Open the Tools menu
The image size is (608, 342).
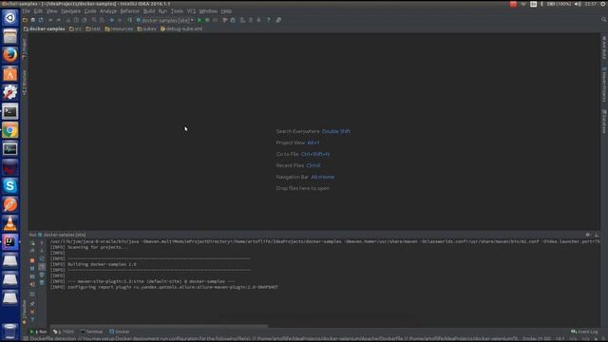pyautogui.click(x=177, y=11)
